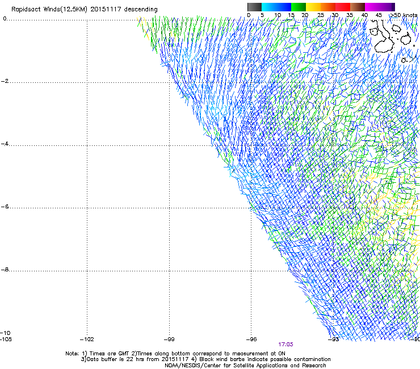Click the orange 25-30 knots color swatch
Screen dimensions: 420x369
coord(328,7)
